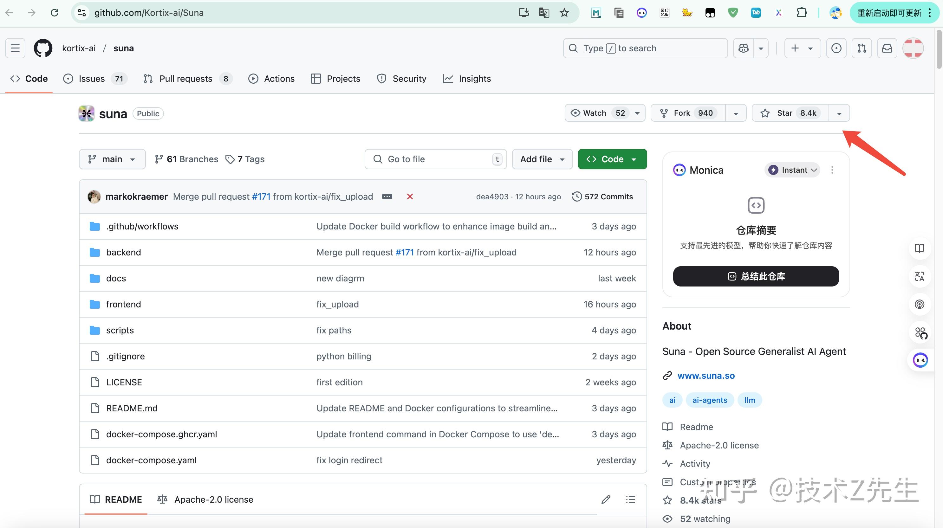Open GitHub hamburger navigation menu

pos(15,48)
